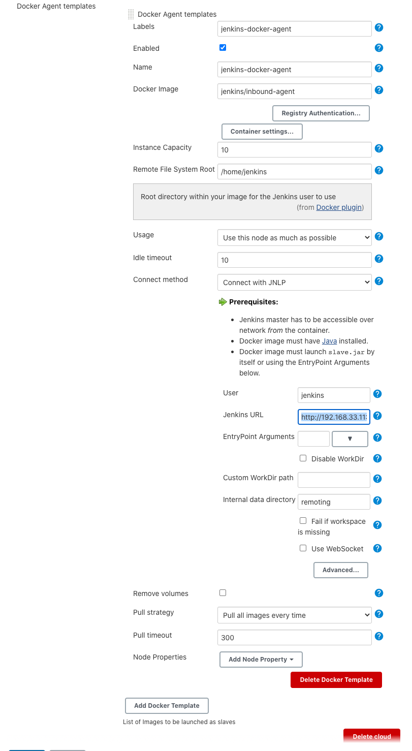This screenshot has width=412, height=751.
Task: Open help for Connect method
Action: [379, 281]
